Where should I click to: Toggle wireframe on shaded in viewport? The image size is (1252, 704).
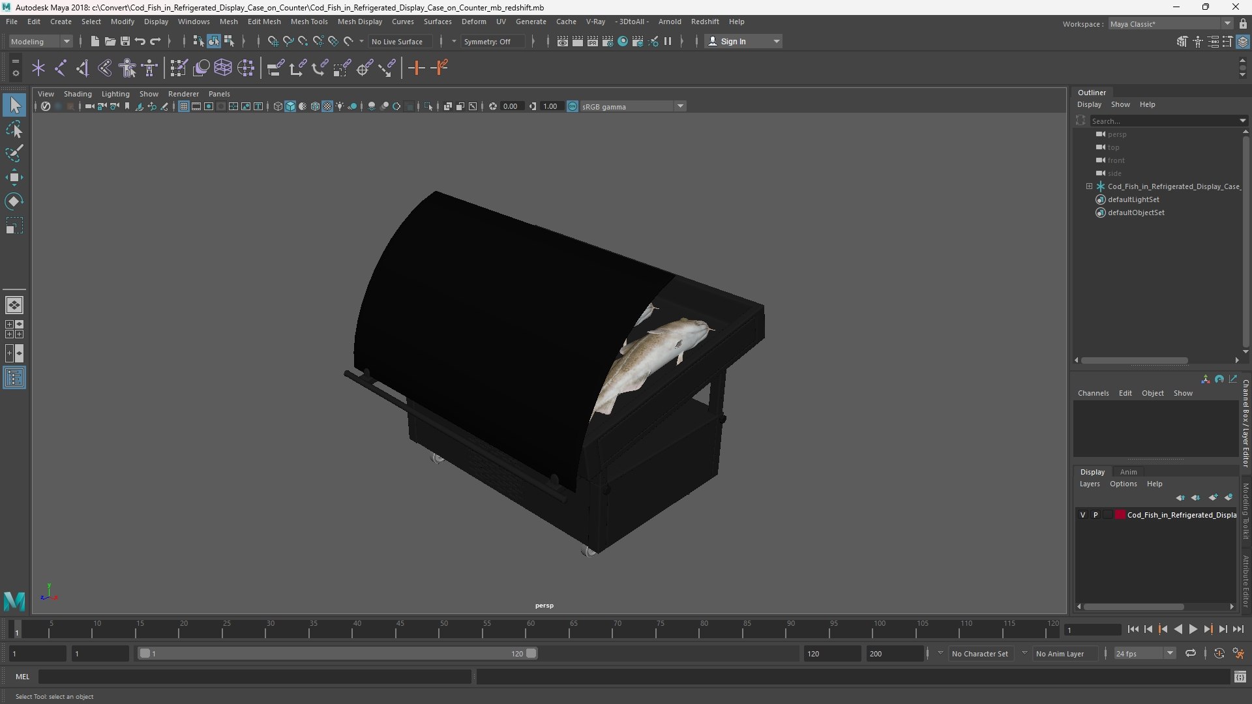[315, 106]
